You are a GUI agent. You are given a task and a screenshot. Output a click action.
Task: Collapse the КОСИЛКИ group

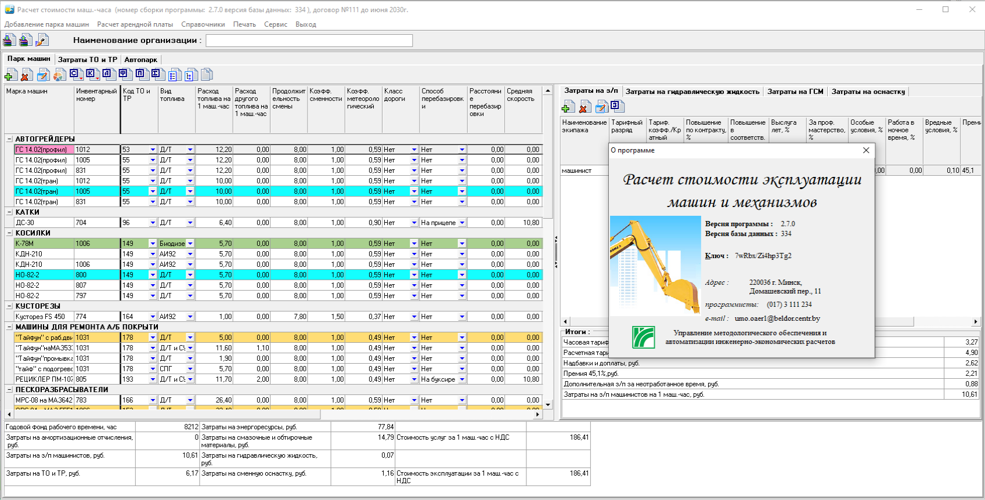[x=9, y=233]
